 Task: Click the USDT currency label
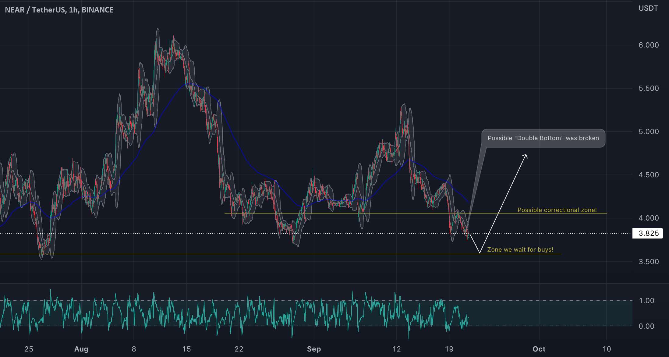[648, 8]
